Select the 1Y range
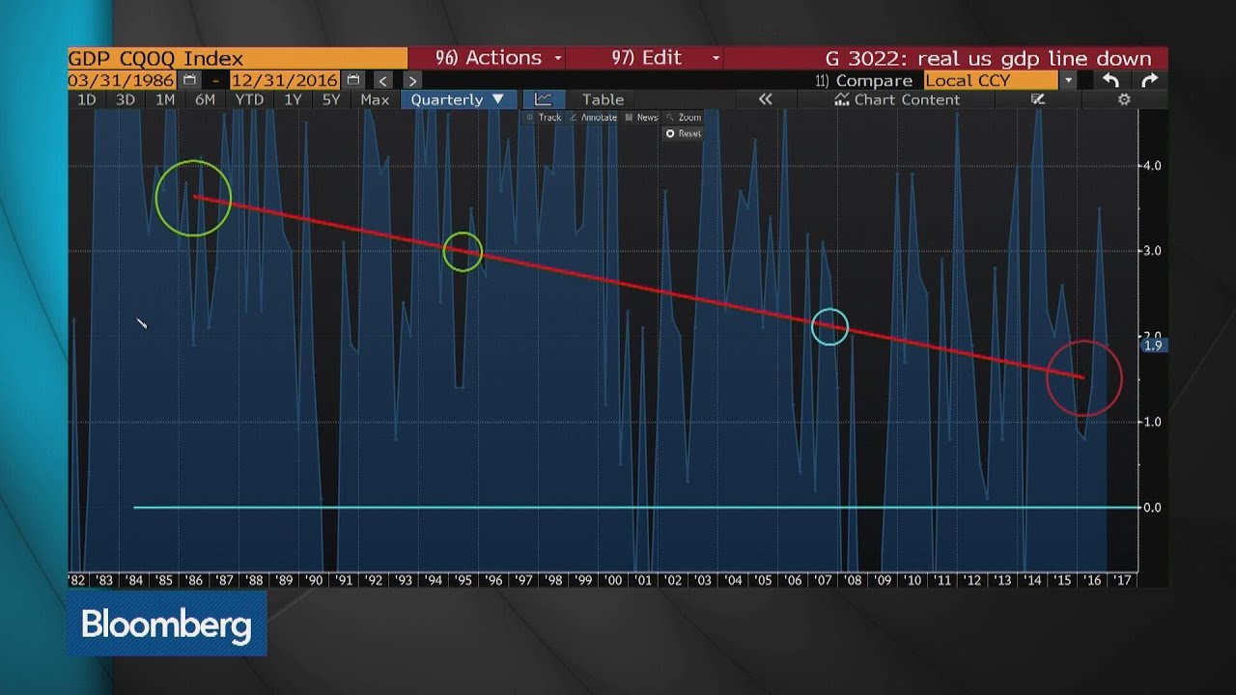This screenshot has width=1236, height=695. click(292, 99)
